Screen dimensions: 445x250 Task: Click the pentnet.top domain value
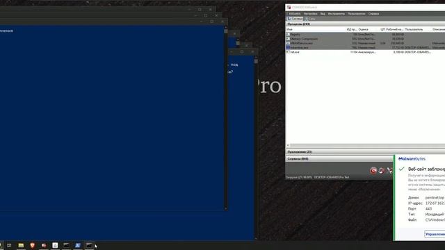pos(435,197)
